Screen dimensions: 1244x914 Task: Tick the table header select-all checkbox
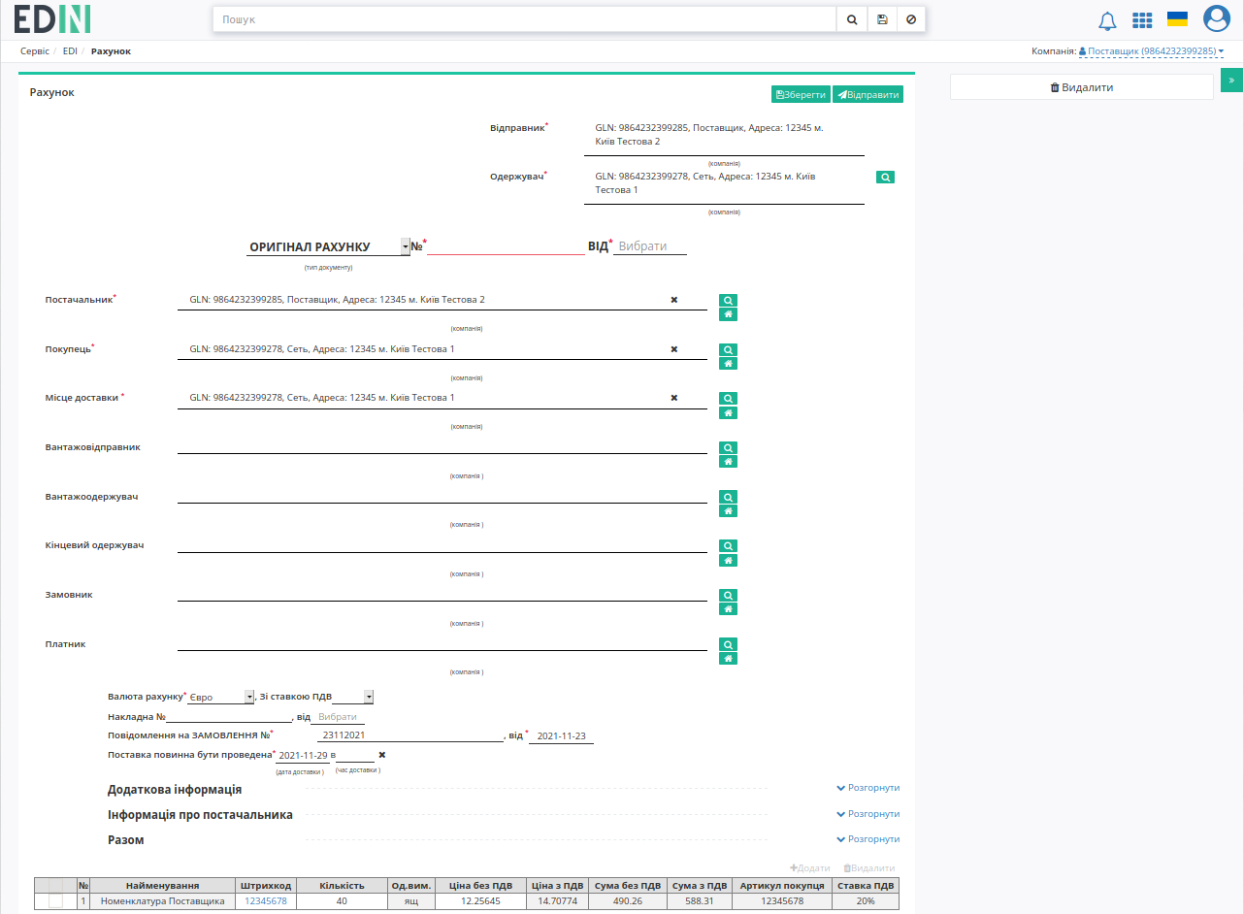pos(55,886)
